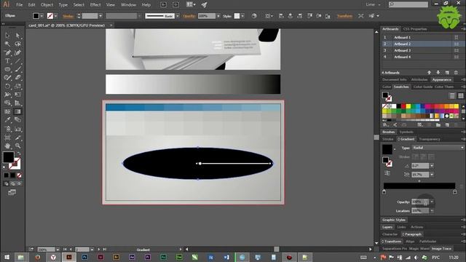
Task: Select the Pen tool
Action: click(x=7, y=52)
